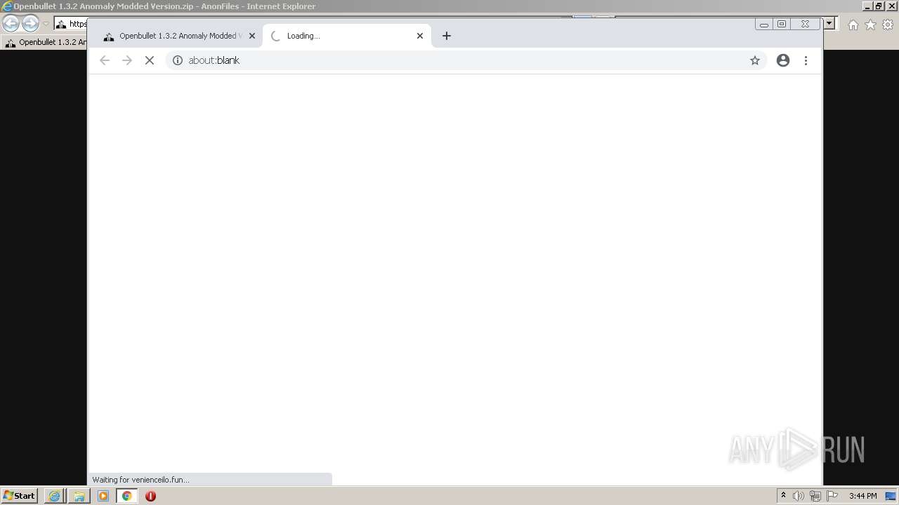Image resolution: width=899 pixels, height=505 pixels.
Task: Click the Internet Explorer forward button
Action: coord(30,23)
